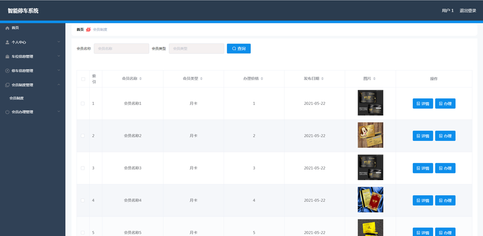Open the card image thumbnail for 会员名称2
This screenshot has width=483, height=236.
370,135
